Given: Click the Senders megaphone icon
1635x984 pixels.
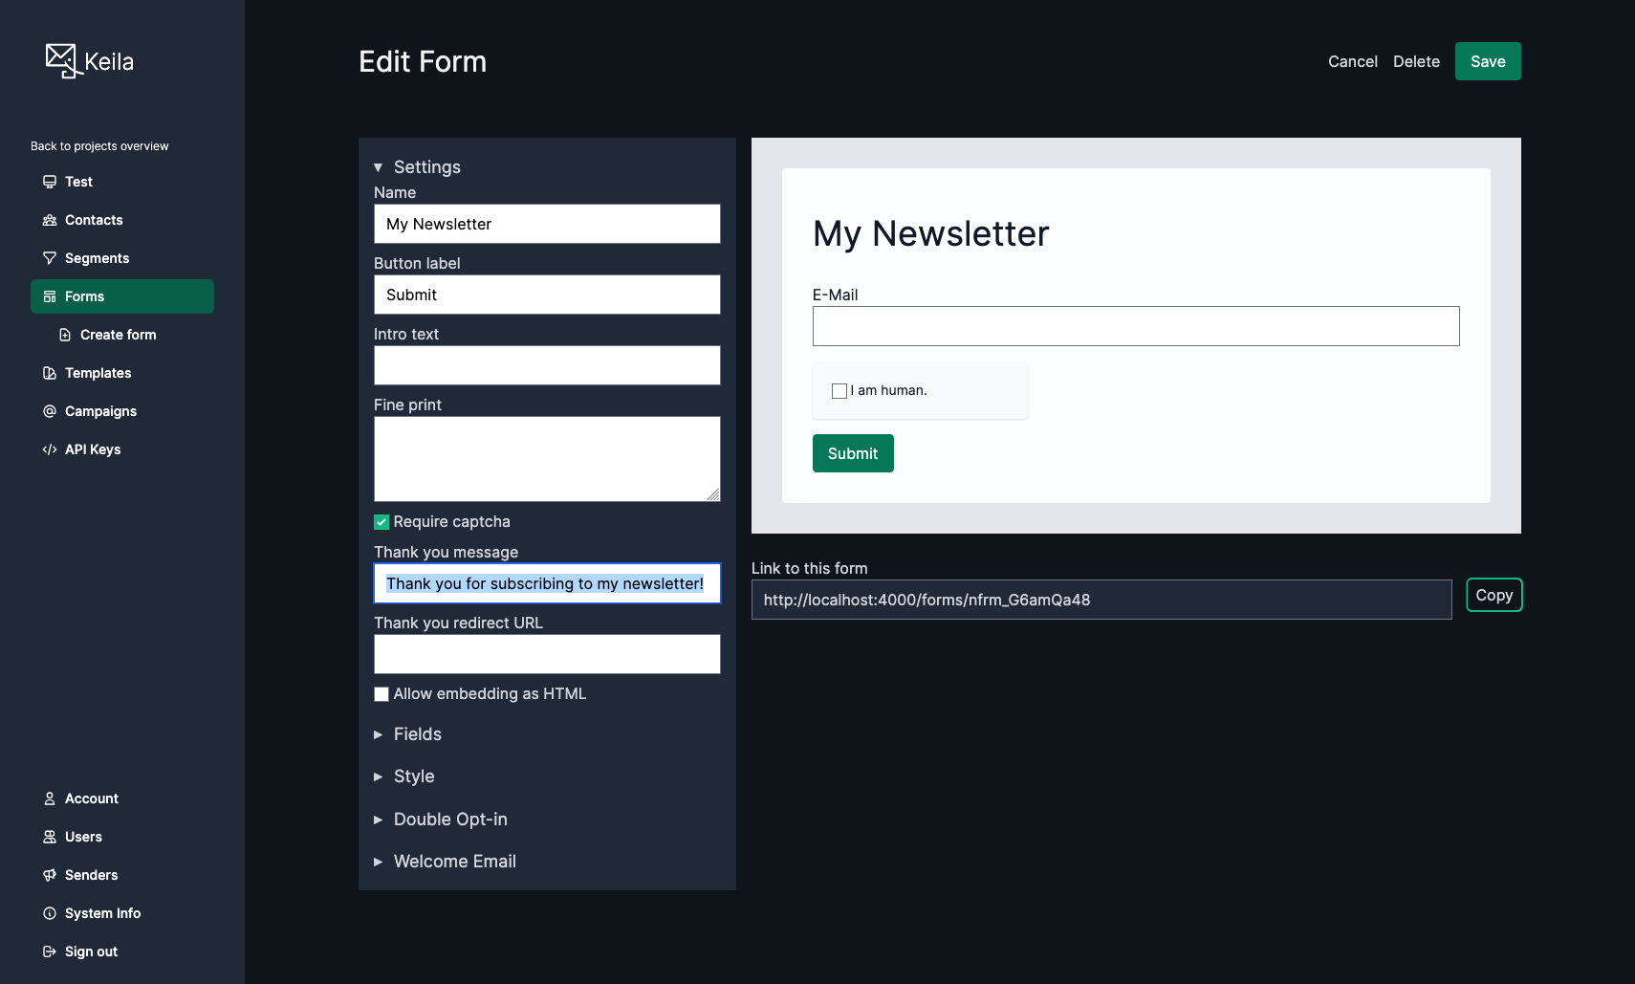Looking at the screenshot, I should click(50, 875).
